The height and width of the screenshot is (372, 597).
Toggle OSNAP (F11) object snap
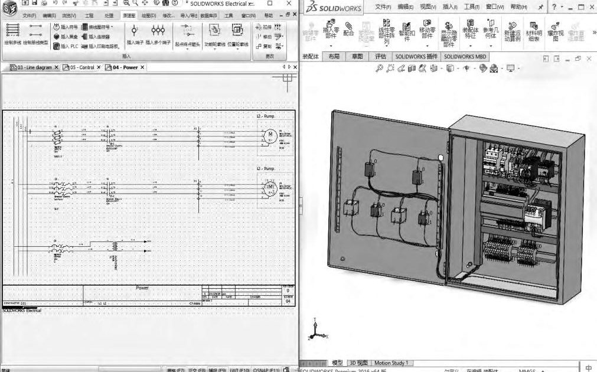pos(266,370)
